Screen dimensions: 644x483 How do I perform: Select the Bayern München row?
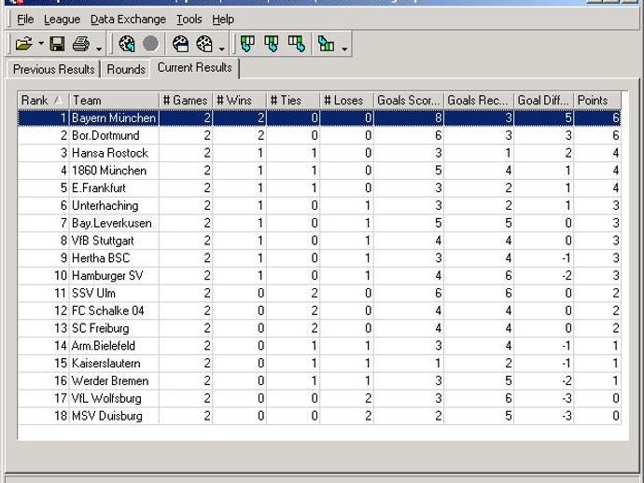(319, 117)
